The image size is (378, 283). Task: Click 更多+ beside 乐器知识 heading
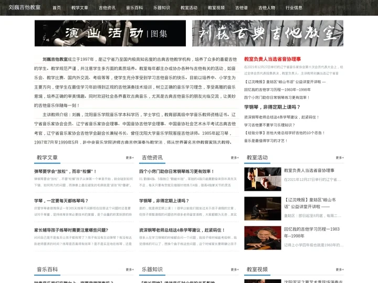tap(235, 269)
